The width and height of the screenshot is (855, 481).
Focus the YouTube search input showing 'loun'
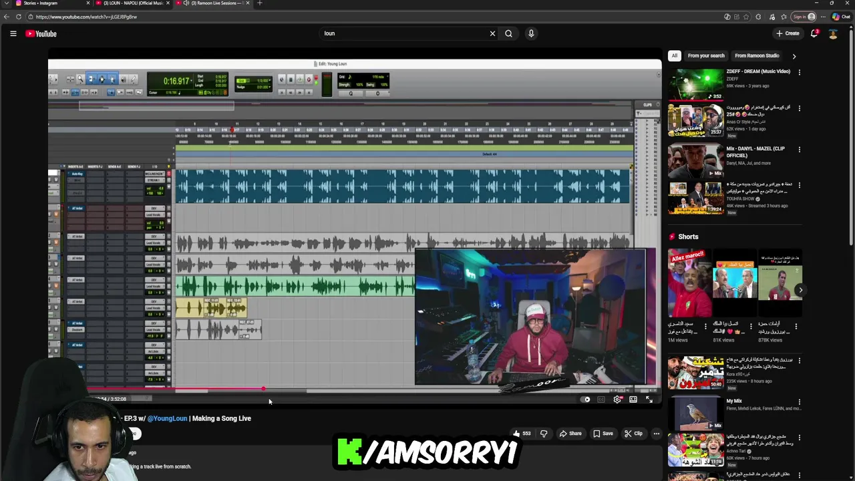[404, 33]
